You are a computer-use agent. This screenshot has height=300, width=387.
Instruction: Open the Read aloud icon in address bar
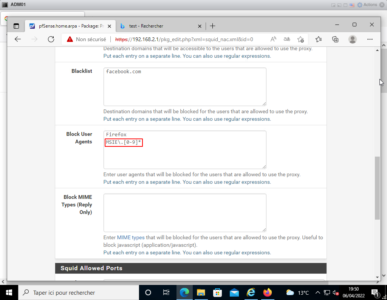274,39
